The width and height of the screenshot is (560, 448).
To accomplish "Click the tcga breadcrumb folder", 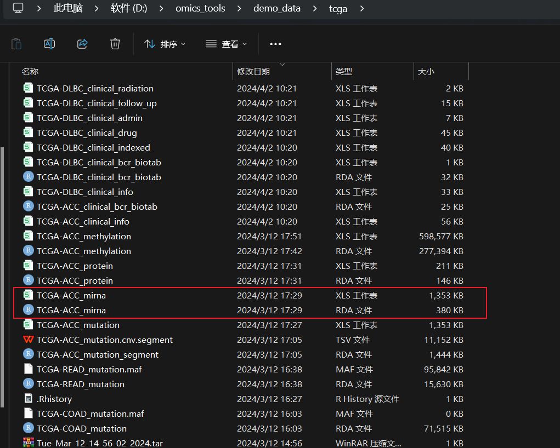I will (x=338, y=9).
